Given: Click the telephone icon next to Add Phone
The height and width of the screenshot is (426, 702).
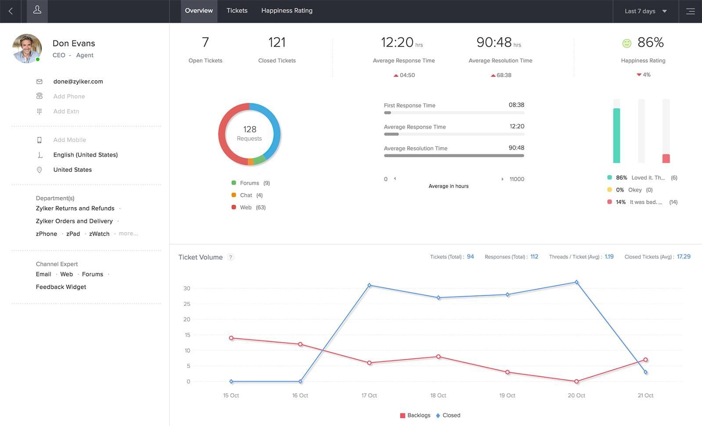Looking at the screenshot, I should 39,96.
